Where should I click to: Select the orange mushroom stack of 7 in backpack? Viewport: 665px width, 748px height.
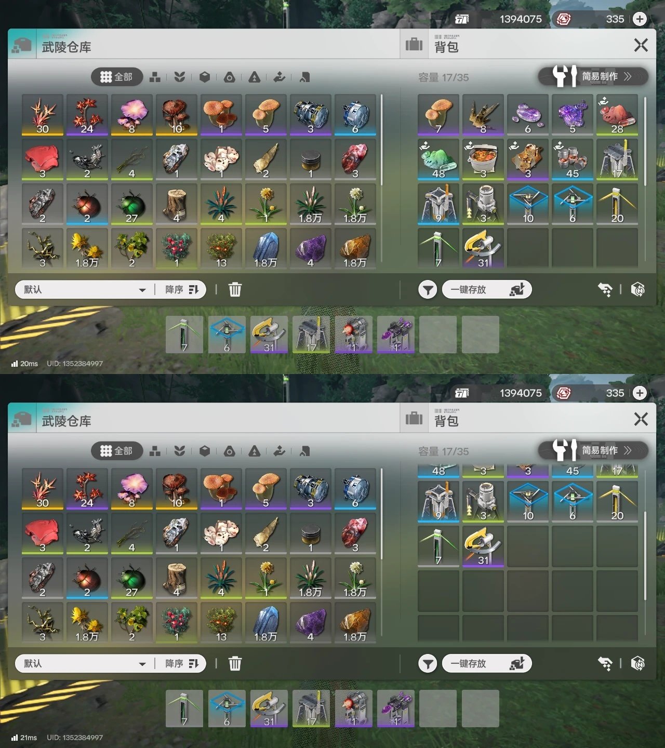click(x=438, y=115)
